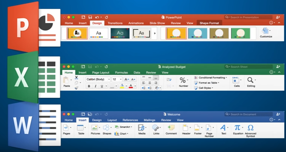Open Excel font color dropdown arrow
The image size is (286, 152).
tap(135, 86)
